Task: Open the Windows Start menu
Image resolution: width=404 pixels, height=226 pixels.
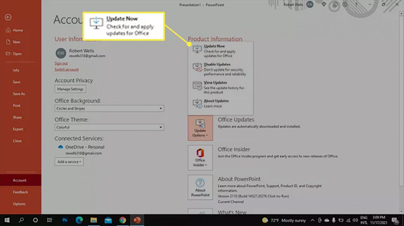Action: [x=7, y=220]
